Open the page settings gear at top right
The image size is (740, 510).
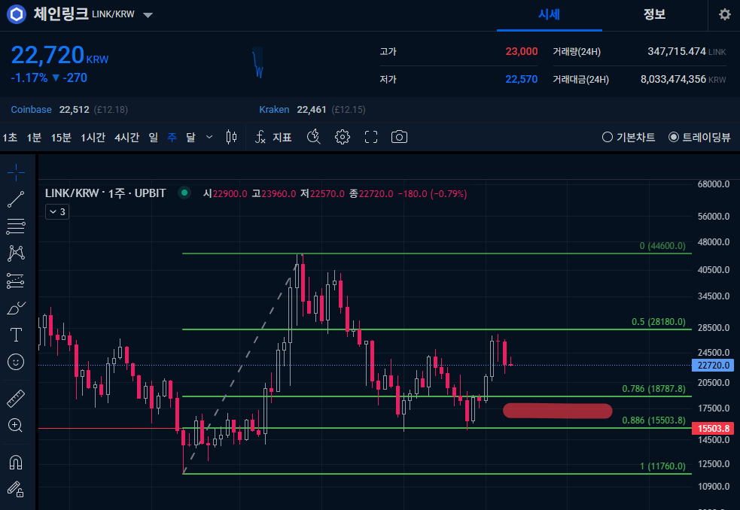[725, 14]
